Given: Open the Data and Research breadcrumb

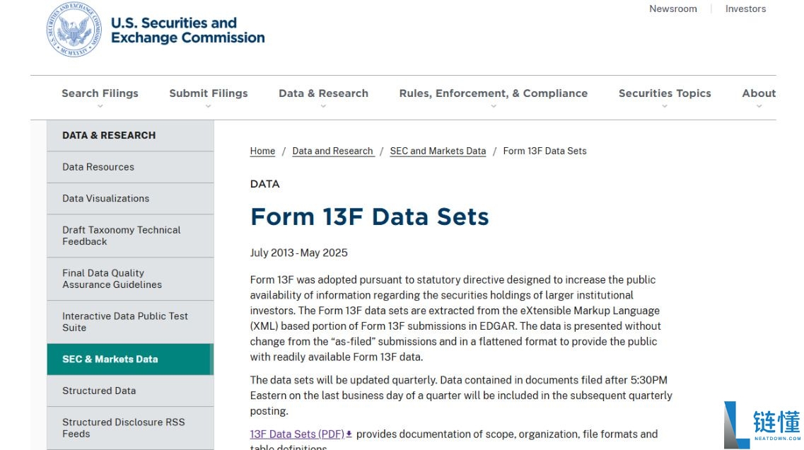Looking at the screenshot, I should (x=332, y=151).
